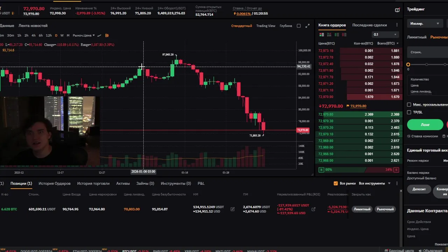Click ask price 72,973.10 in order book
Viewport: 448px width, 252px height.
(326, 51)
